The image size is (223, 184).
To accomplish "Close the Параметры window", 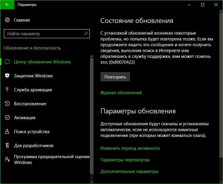I will (x=216, y=5).
